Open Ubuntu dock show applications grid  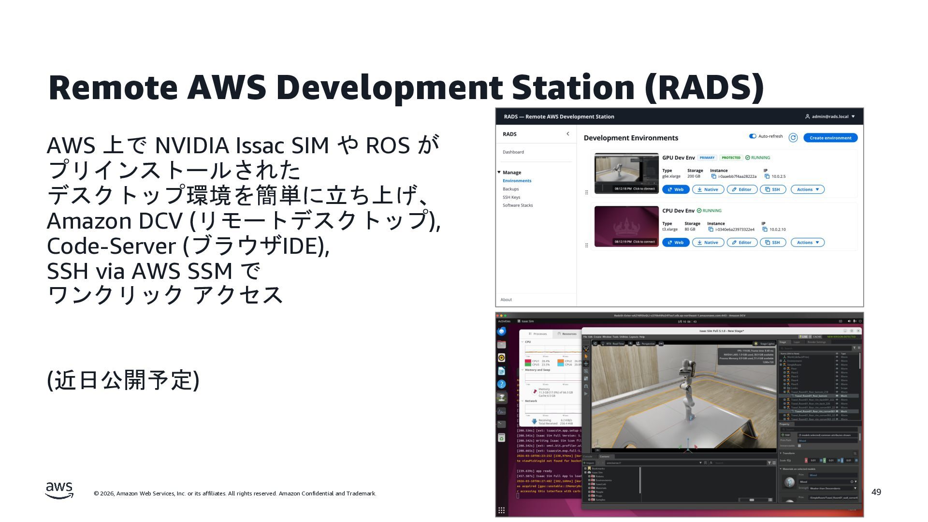pyautogui.click(x=501, y=510)
